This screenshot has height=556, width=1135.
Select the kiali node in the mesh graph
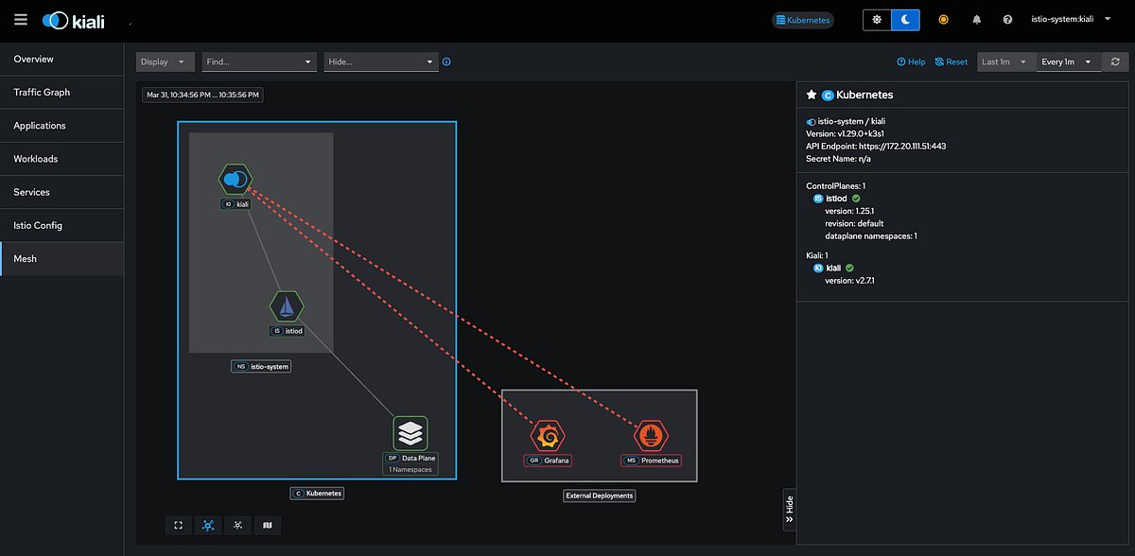point(235,179)
